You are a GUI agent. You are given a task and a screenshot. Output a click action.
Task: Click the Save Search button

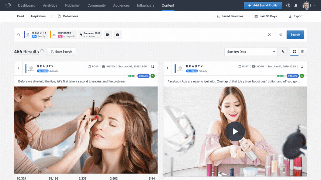pos(61,52)
